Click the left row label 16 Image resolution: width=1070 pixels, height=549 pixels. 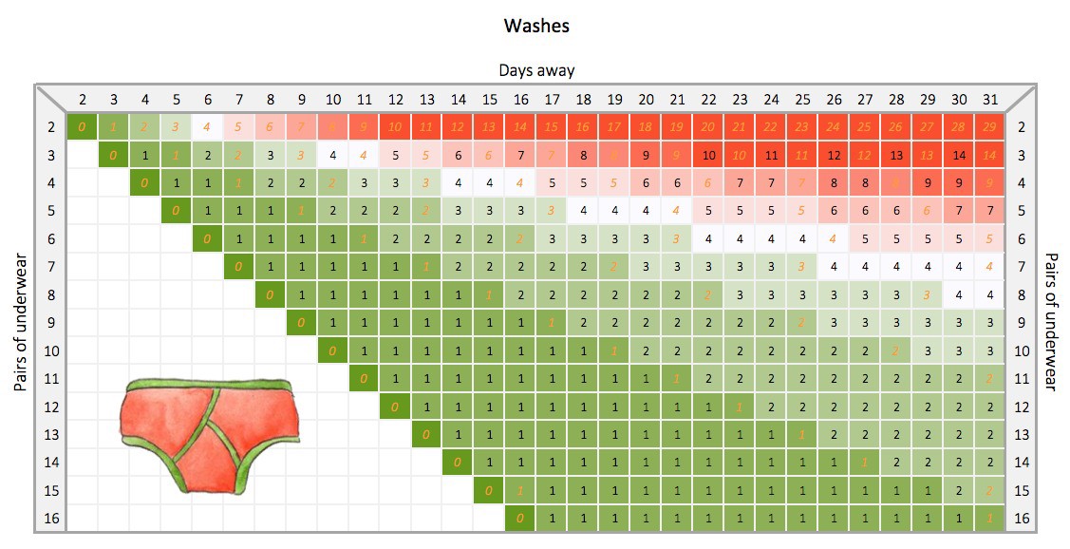click(52, 519)
